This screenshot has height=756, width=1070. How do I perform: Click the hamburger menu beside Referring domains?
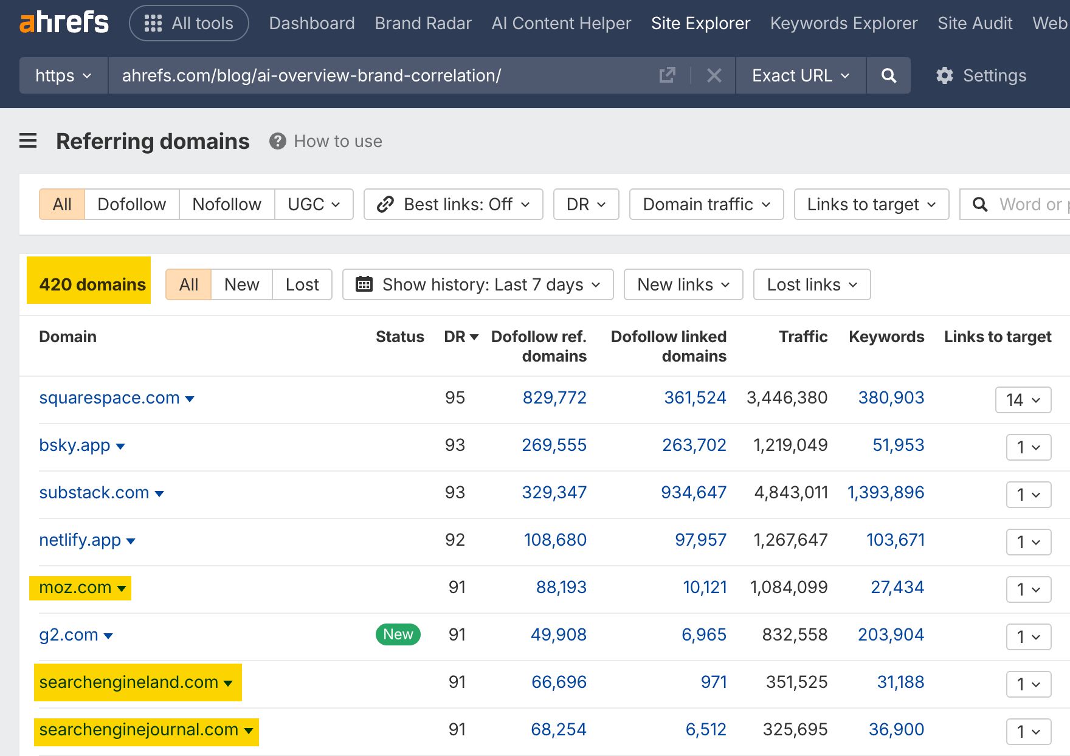pyautogui.click(x=28, y=141)
